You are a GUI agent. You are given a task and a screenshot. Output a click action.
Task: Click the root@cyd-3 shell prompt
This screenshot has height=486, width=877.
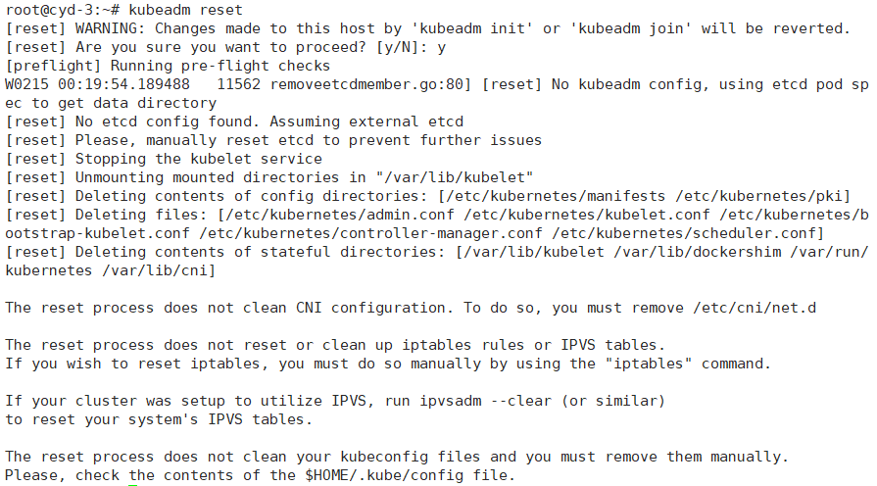[62, 10]
